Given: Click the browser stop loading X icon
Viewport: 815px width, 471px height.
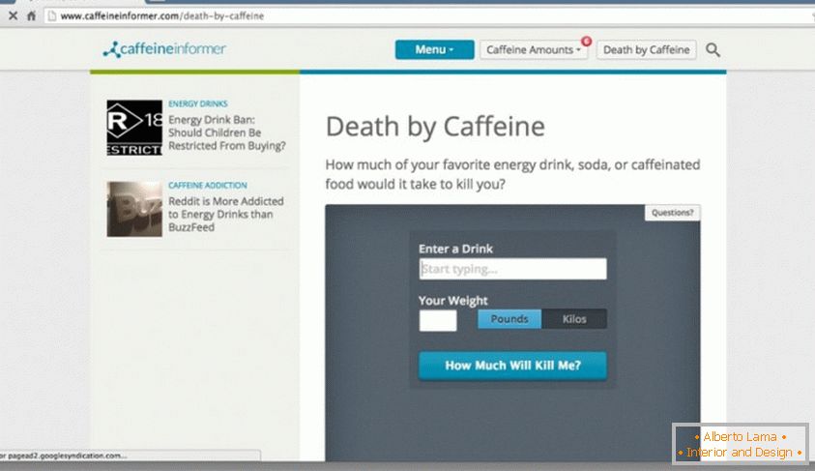Looking at the screenshot, I should pos(13,15).
